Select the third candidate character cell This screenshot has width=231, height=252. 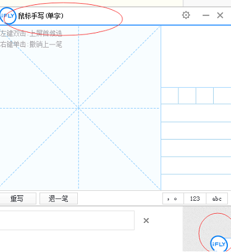204,96
